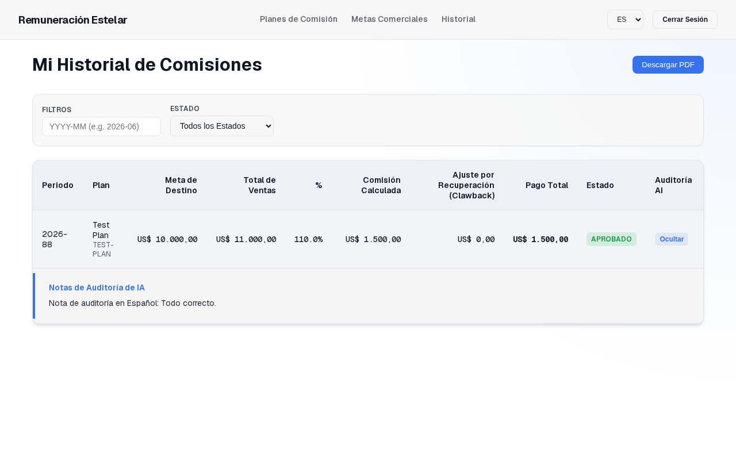Click the Meta de Destino header
Viewport: 736px width, 460px height.
(x=181, y=185)
